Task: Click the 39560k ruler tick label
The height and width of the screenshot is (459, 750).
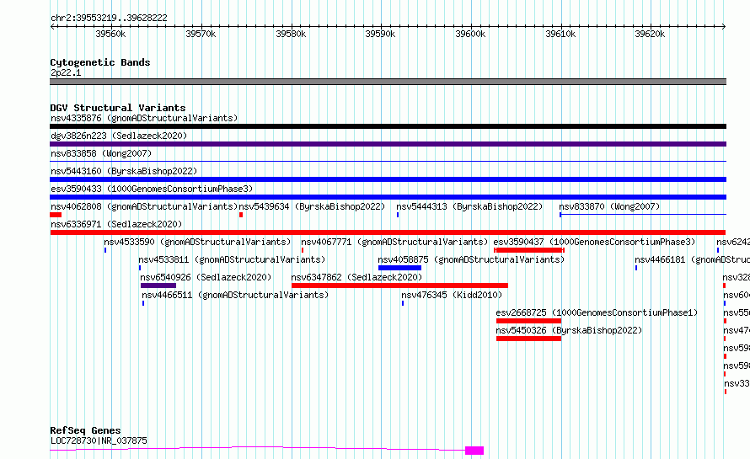Action: (110, 34)
